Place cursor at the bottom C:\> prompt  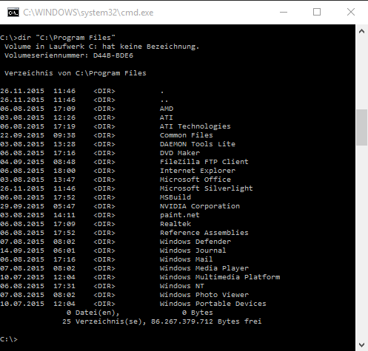[x=9, y=339]
